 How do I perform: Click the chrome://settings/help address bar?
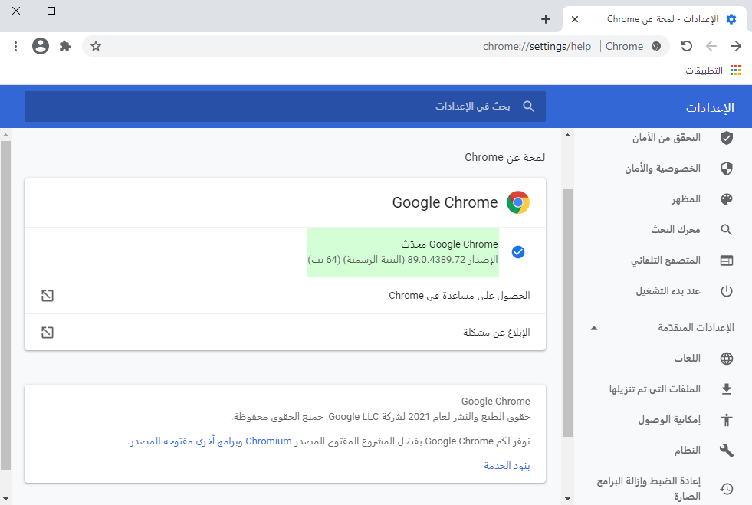coord(376,46)
